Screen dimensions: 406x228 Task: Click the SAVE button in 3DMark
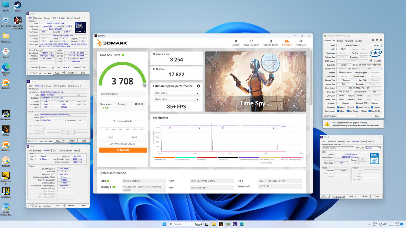[x=134, y=137]
